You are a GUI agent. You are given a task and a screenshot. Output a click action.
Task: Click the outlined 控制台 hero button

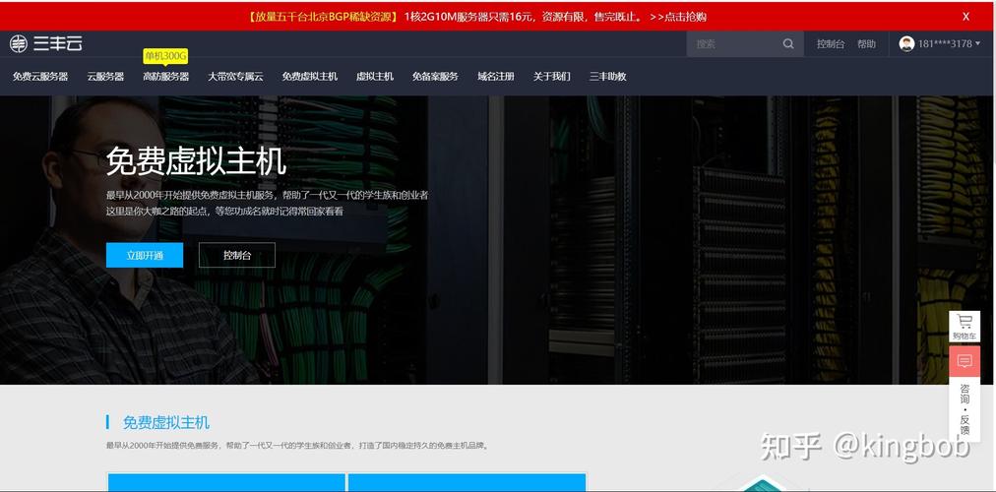tap(237, 255)
